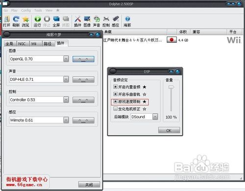The width and height of the screenshot is (245, 191).
Task: Enable 生化危机修正 checkbox
Action: pos(115,109)
